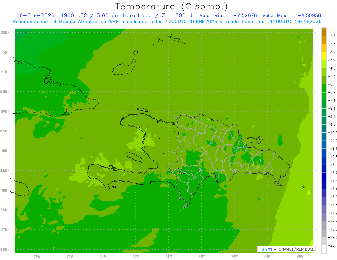The height and width of the screenshot is (260, 337).
Task: Click the "20N" latitude label
Action: [4, 111]
